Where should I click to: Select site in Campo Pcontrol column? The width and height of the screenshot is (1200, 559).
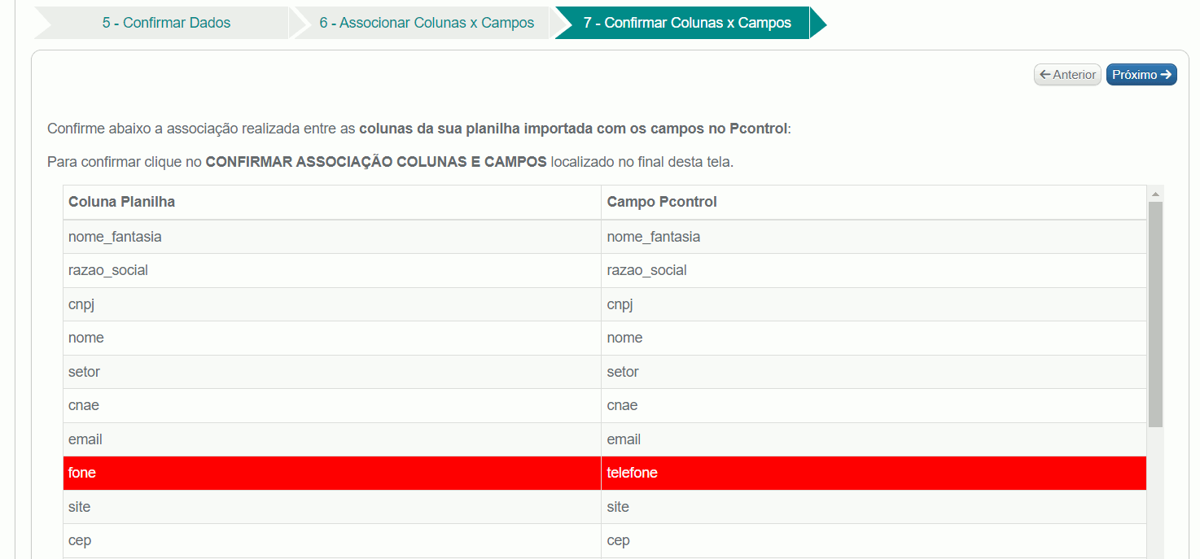point(874,507)
